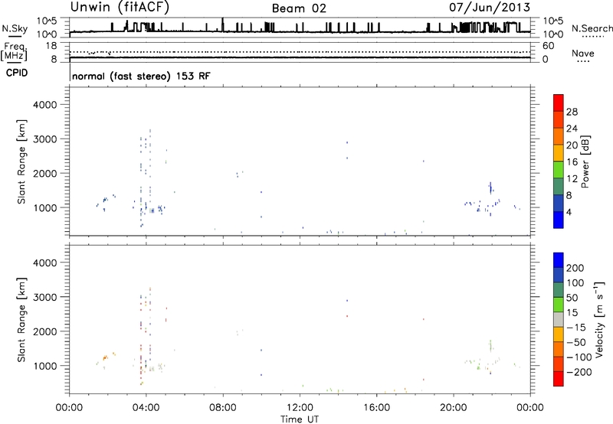Pick the Velocity segment between 100 and 200
613x424 pixels.
point(559,275)
